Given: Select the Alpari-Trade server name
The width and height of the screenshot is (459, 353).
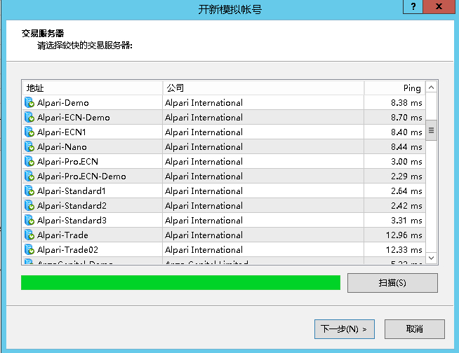Looking at the screenshot, I should click(x=62, y=235).
